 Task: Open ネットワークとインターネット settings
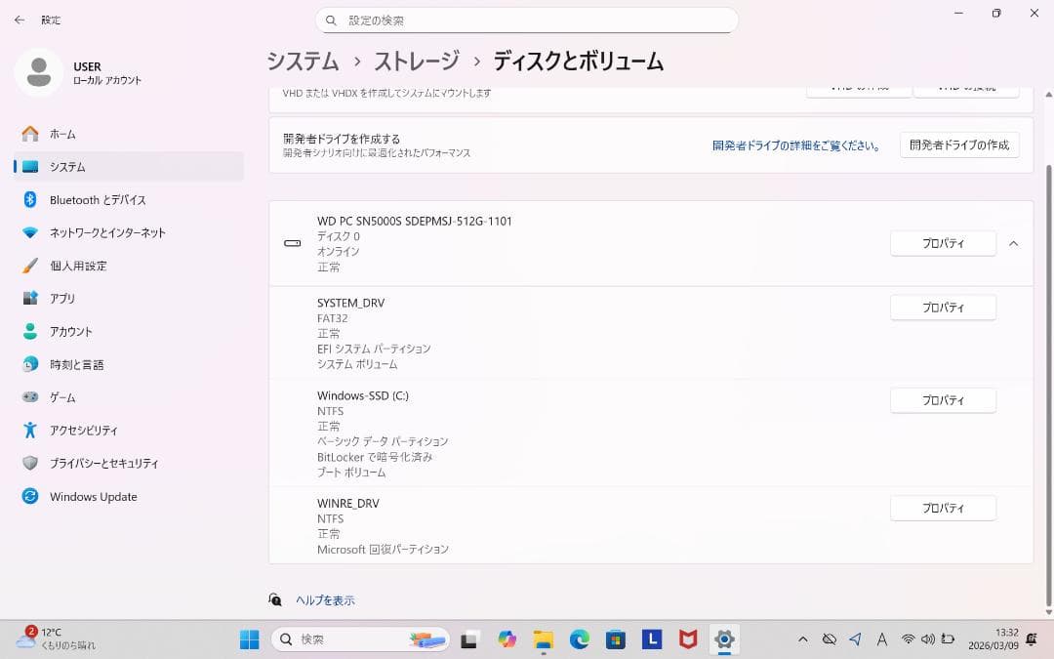[129, 232]
